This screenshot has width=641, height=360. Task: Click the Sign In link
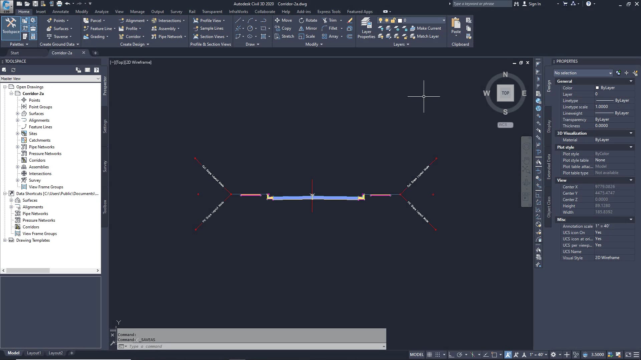tap(534, 4)
